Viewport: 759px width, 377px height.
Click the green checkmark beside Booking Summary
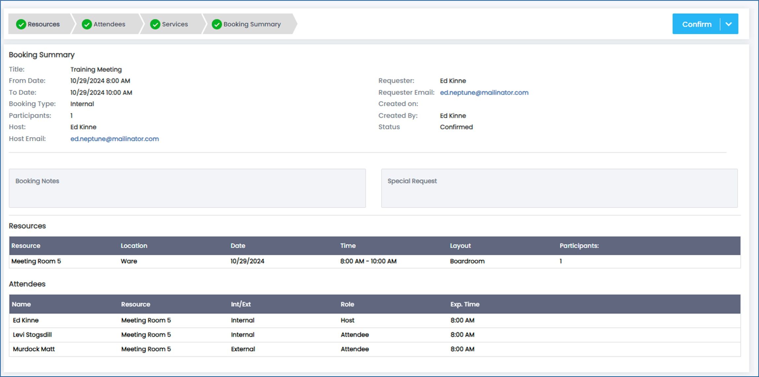coord(217,24)
